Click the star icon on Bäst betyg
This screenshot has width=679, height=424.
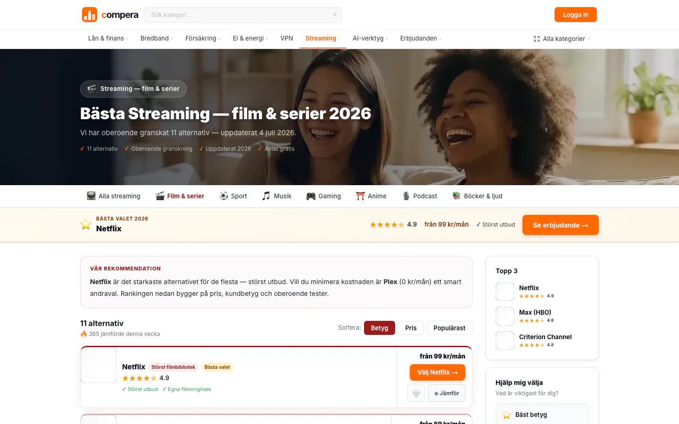[x=507, y=415]
